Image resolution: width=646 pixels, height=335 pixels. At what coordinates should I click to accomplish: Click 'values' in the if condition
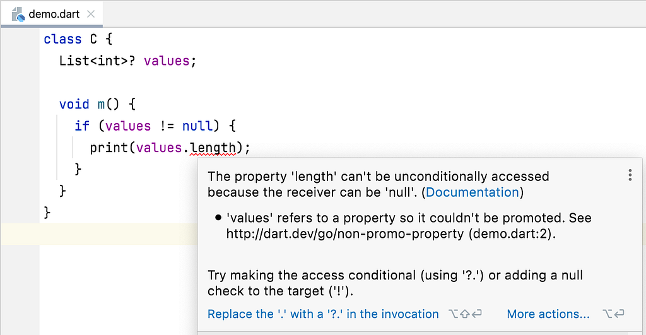coord(128,126)
